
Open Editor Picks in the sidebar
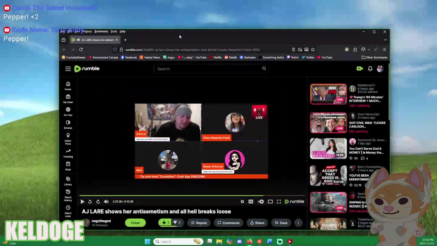coord(68,139)
